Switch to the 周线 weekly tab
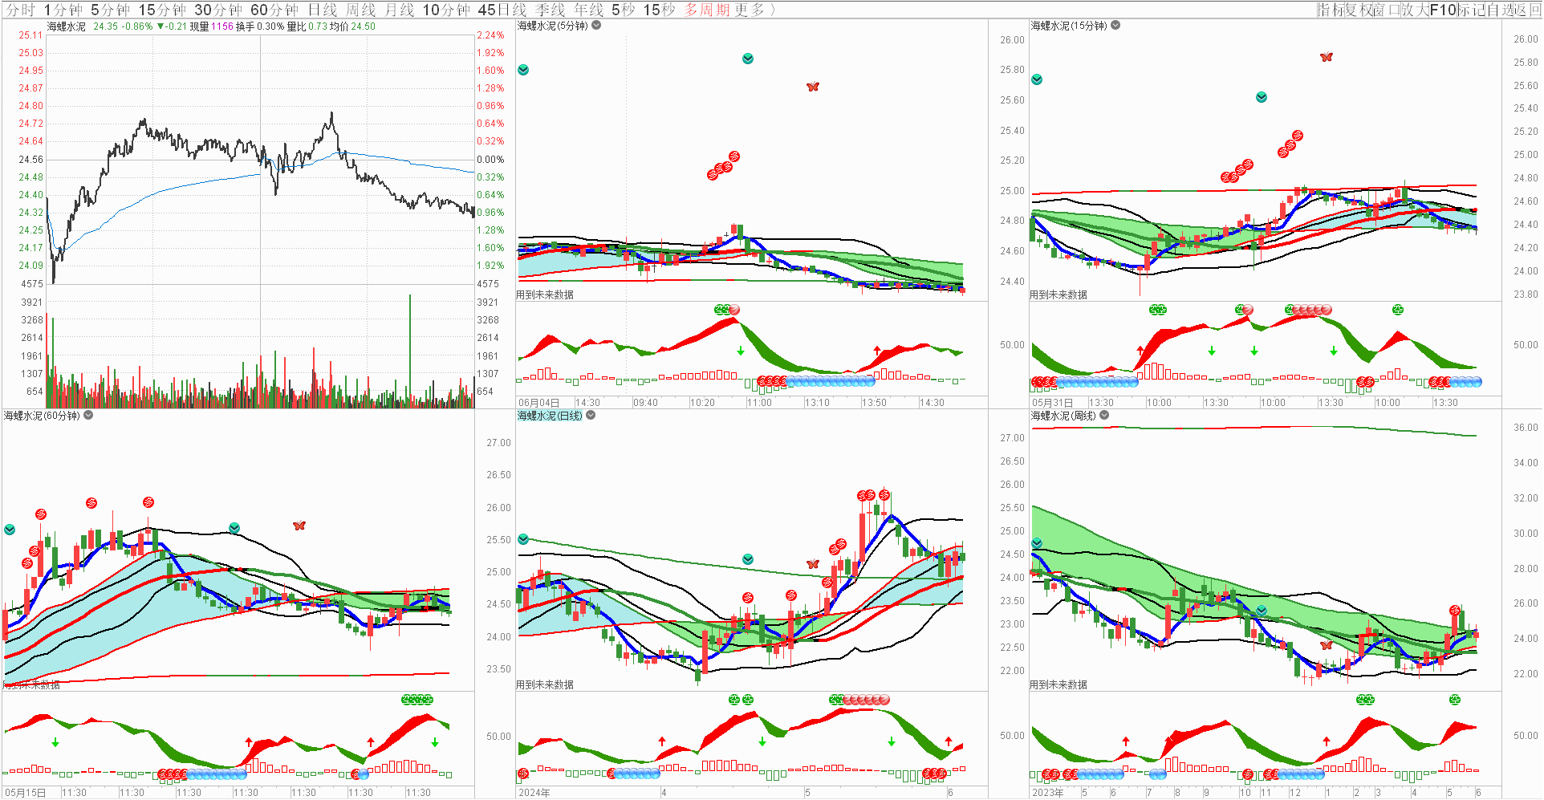1544x800 pixels. [361, 10]
